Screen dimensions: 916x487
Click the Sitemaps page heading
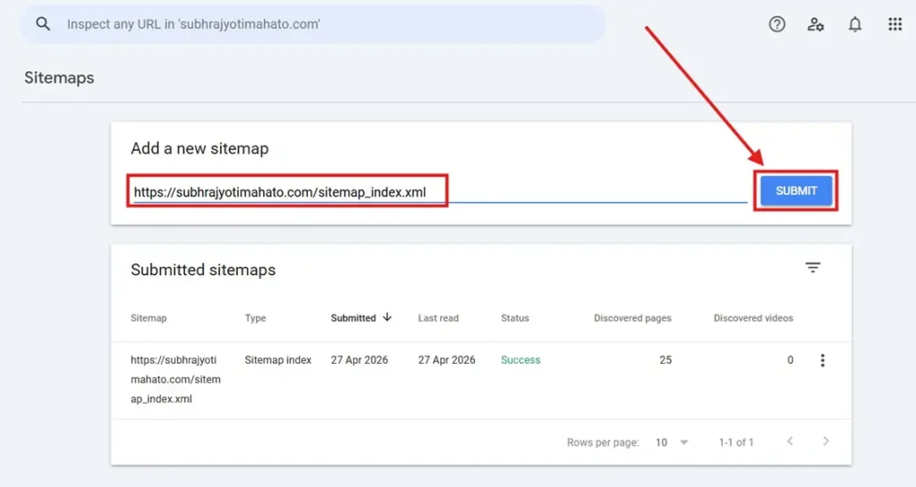click(x=59, y=78)
